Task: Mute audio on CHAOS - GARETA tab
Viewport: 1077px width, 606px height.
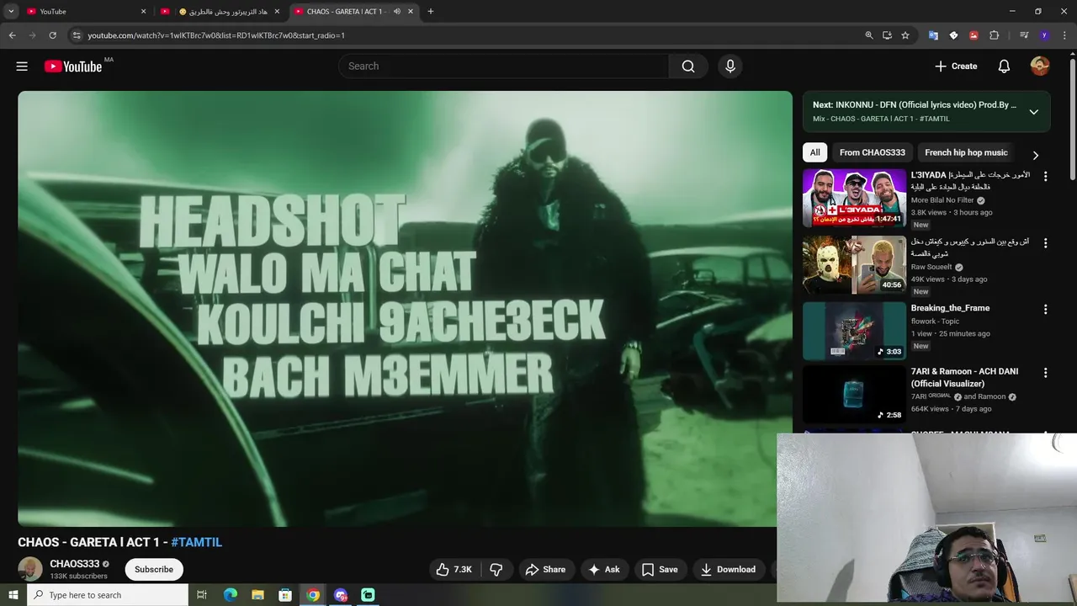Action: (x=397, y=12)
